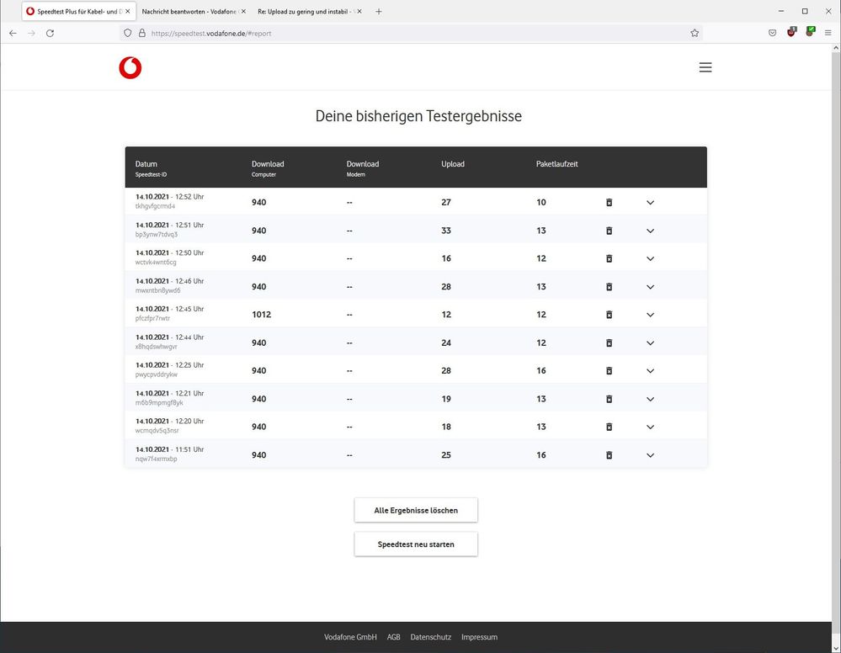This screenshot has width=841, height=653.
Task: Delete the 12:44 Uhr test result
Action: point(609,343)
